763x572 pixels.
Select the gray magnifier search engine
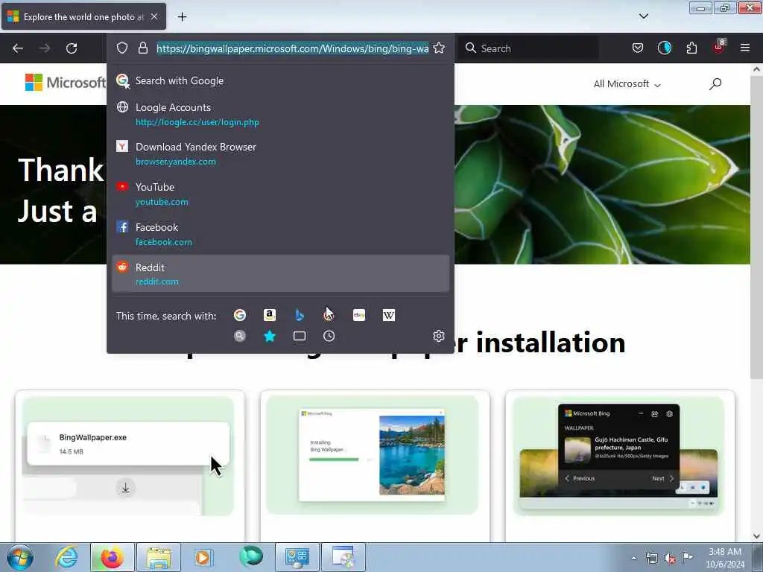pos(240,336)
